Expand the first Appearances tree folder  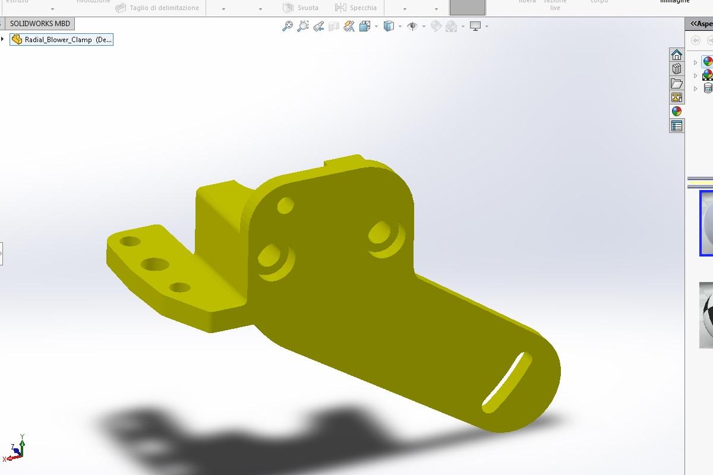695,62
